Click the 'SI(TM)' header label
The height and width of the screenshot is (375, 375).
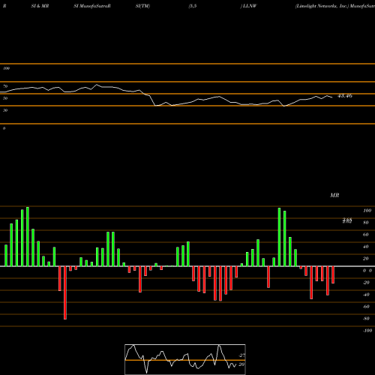(x=142, y=6)
